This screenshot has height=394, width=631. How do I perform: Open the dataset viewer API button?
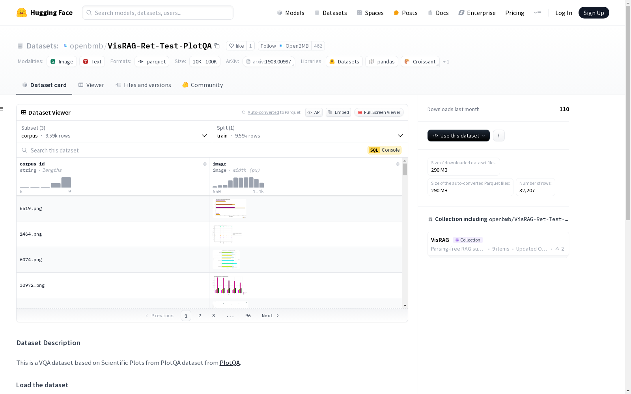point(314,112)
